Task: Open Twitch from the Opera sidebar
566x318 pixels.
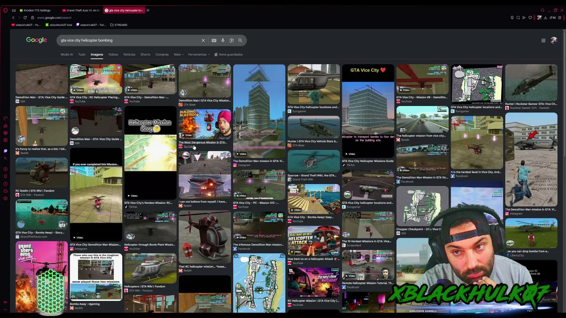Action: tap(5, 151)
